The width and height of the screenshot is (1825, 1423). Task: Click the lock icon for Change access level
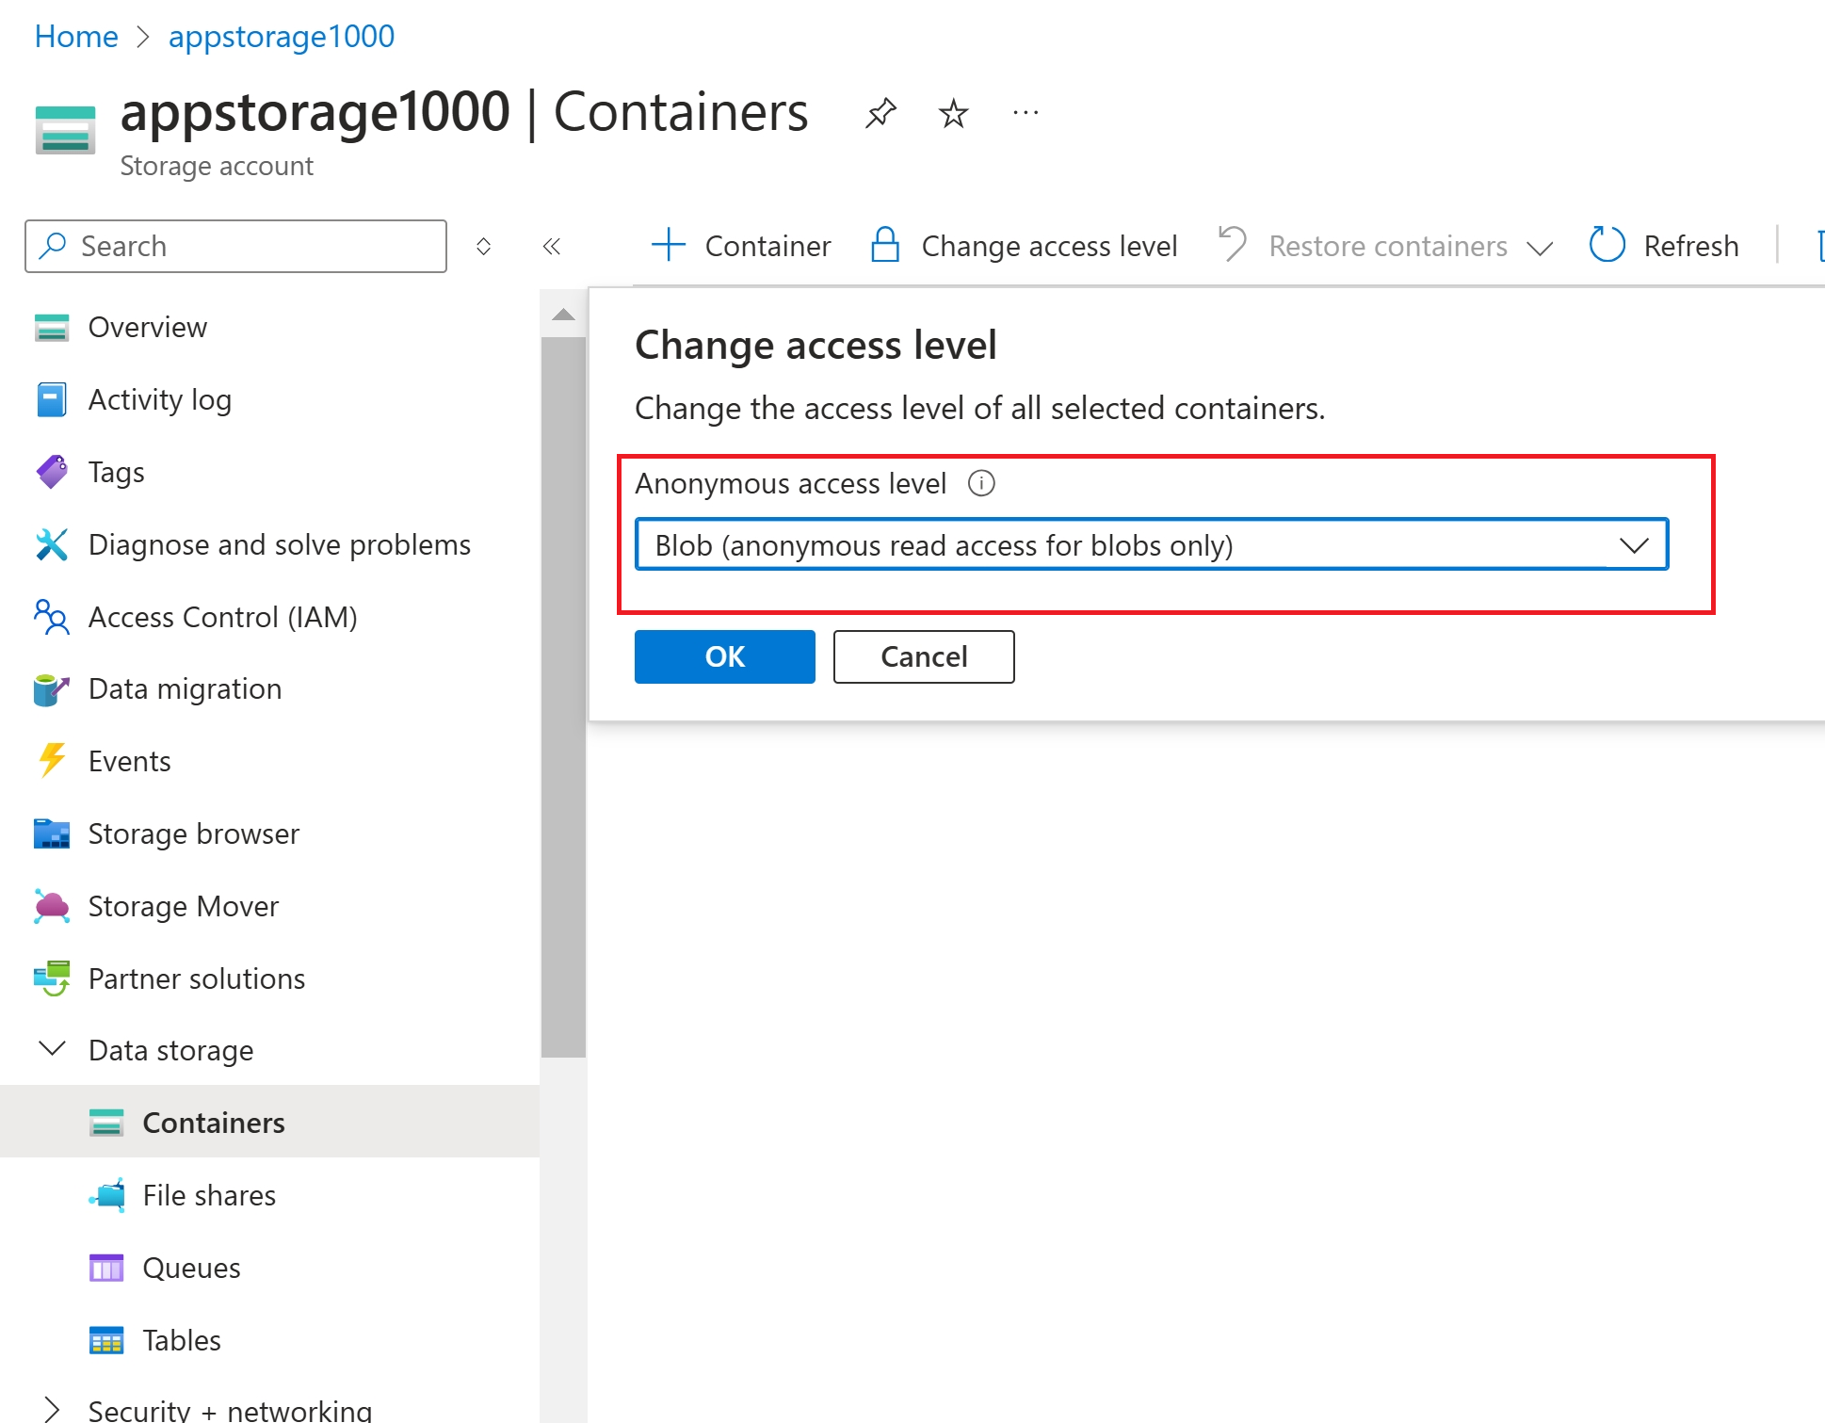[x=885, y=245]
